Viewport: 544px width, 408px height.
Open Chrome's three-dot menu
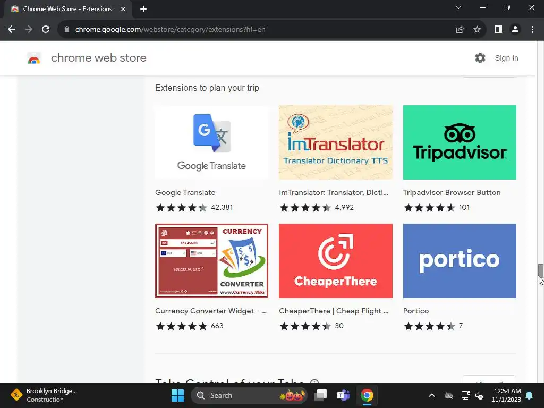pyautogui.click(x=532, y=30)
